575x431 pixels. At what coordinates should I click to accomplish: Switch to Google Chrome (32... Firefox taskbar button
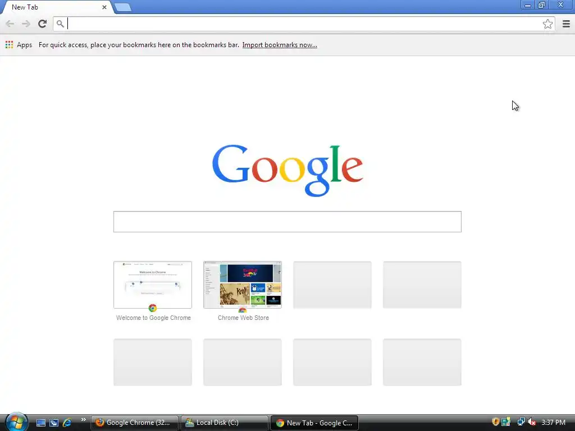coord(134,423)
